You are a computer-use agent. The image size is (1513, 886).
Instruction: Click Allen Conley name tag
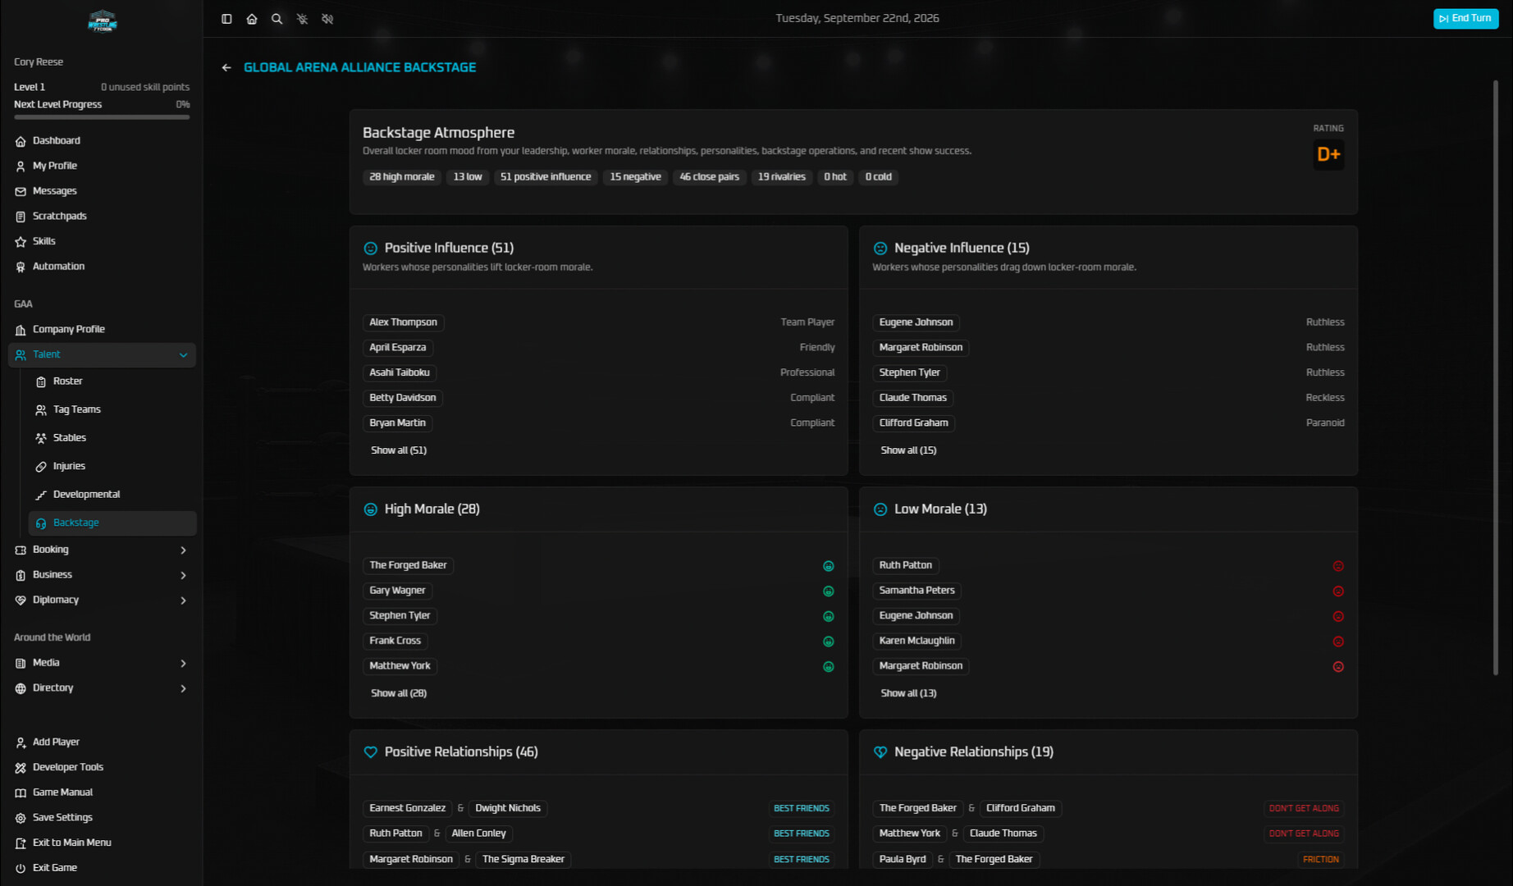[479, 833]
